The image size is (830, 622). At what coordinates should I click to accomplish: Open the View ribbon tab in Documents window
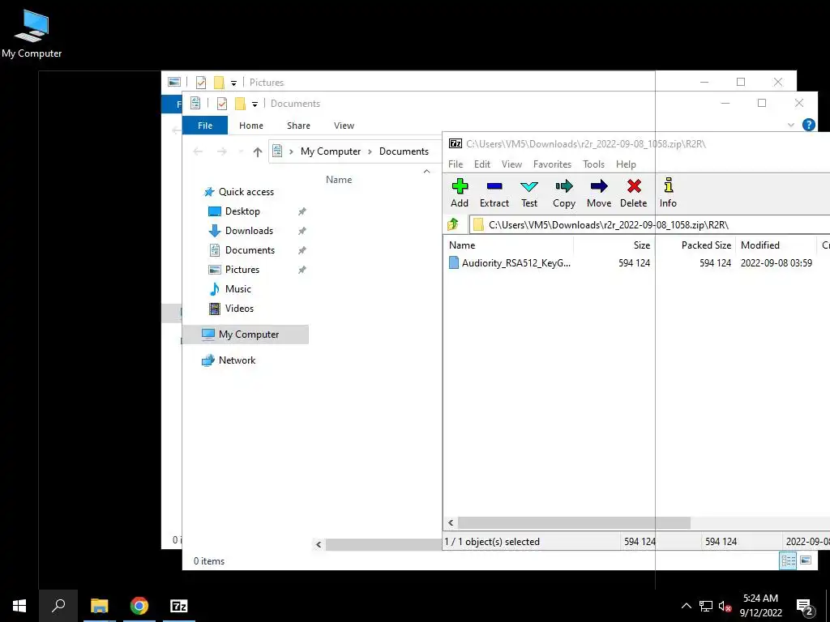click(x=344, y=126)
